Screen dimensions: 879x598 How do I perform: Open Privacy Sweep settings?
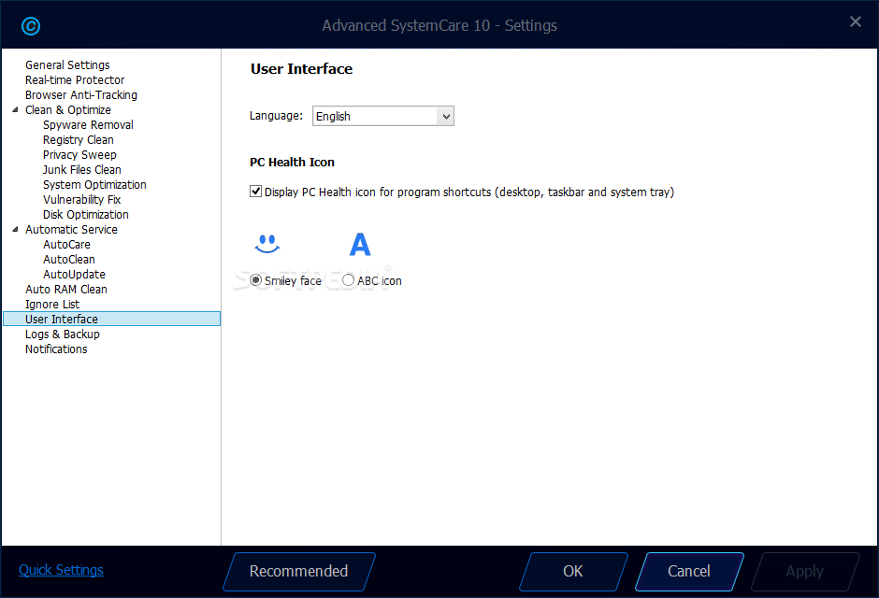click(79, 155)
